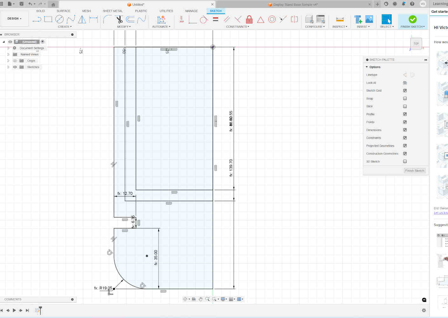Go to the Home tab icon

(x=53, y=4)
